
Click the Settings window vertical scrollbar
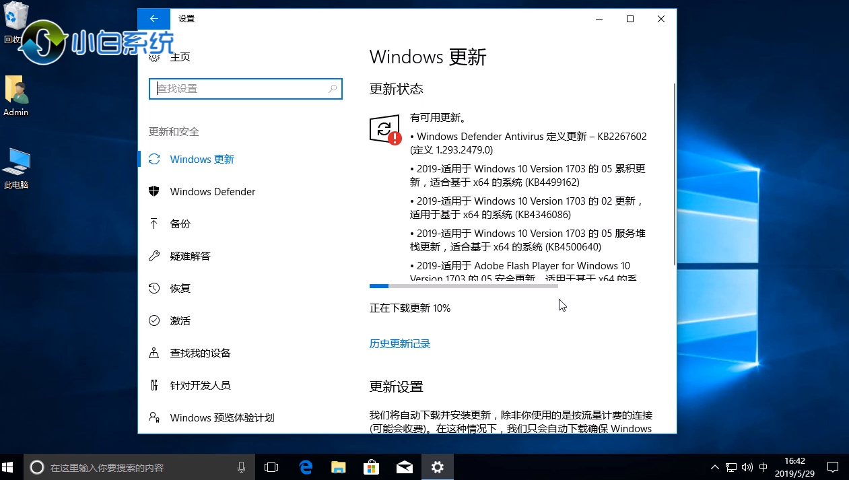(x=674, y=174)
